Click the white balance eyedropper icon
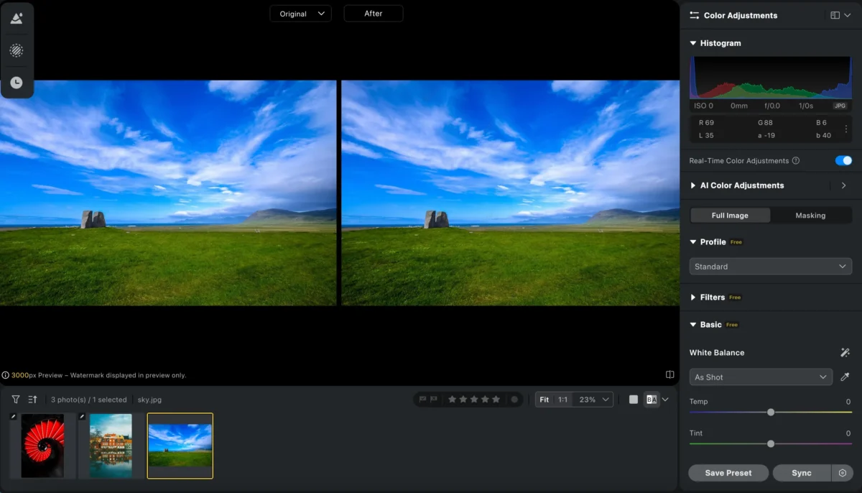862x493 pixels. 845,377
